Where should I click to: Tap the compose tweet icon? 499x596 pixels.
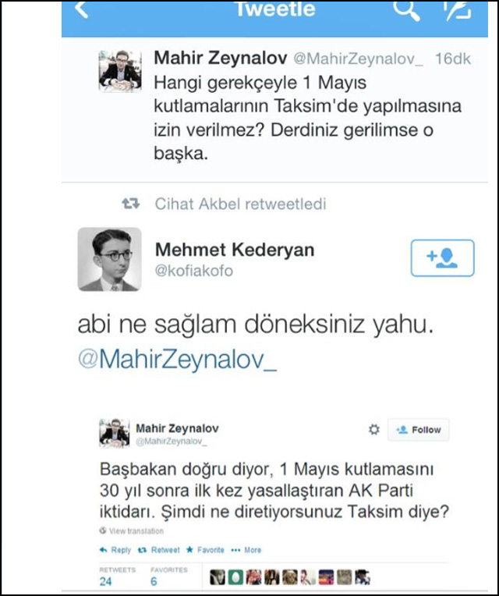[x=457, y=9]
